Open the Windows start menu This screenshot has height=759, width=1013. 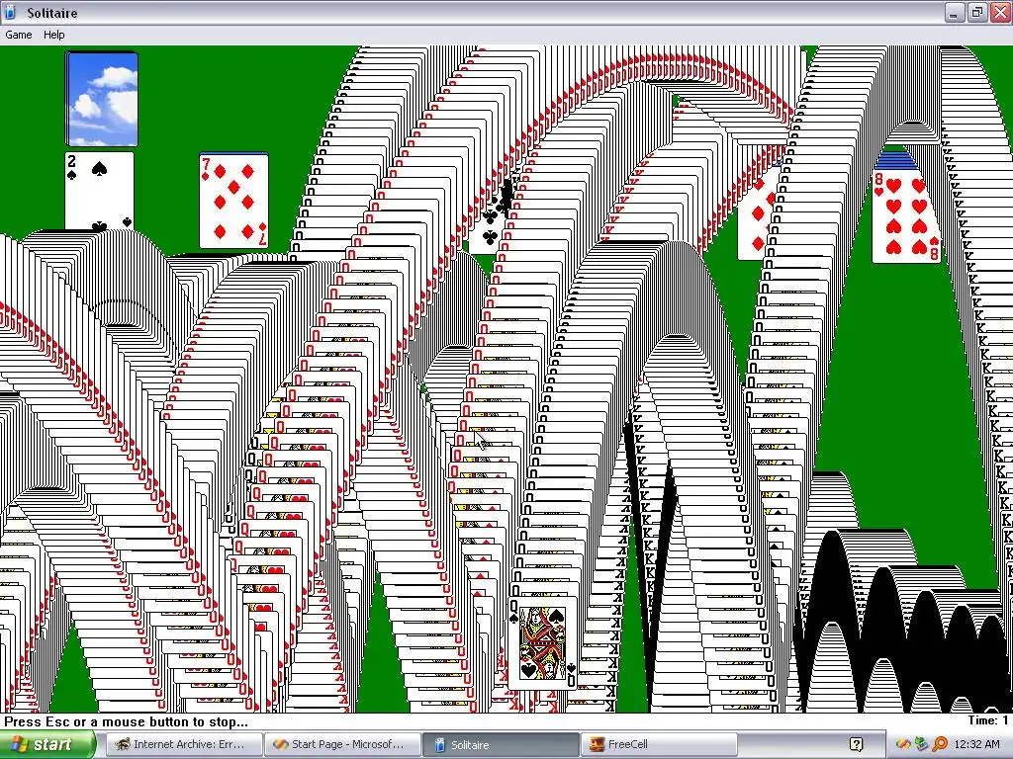point(47,744)
